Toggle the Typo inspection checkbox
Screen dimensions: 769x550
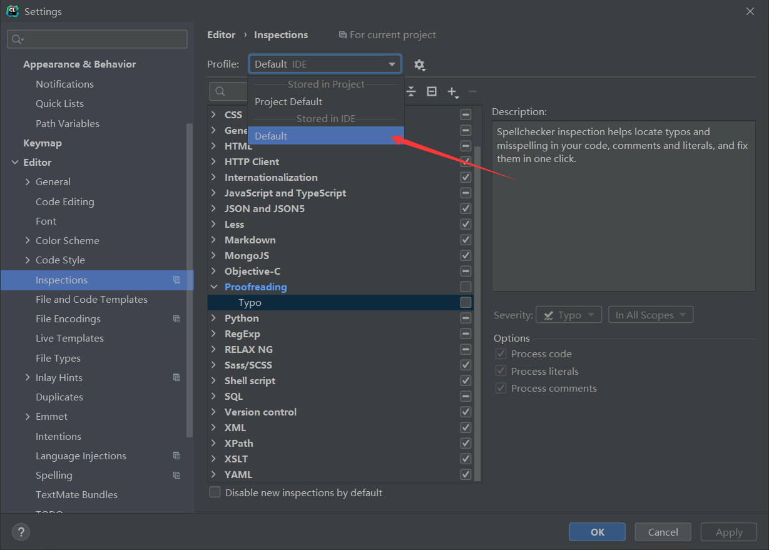tap(466, 302)
